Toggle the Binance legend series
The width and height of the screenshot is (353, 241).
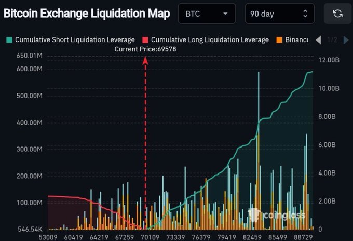point(296,40)
